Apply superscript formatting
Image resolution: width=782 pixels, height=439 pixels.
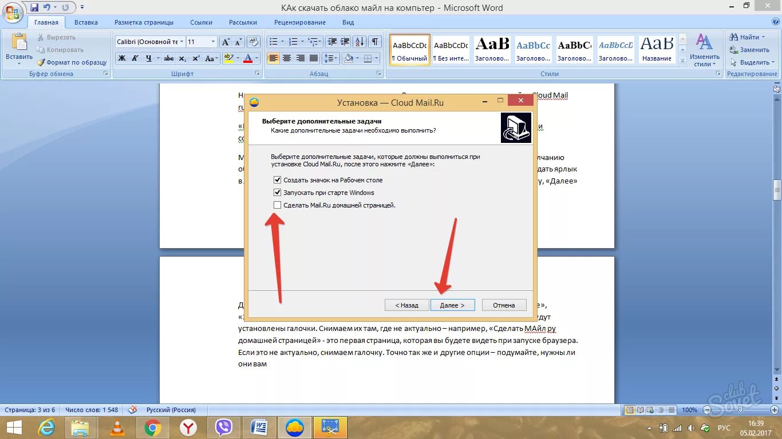[x=196, y=58]
